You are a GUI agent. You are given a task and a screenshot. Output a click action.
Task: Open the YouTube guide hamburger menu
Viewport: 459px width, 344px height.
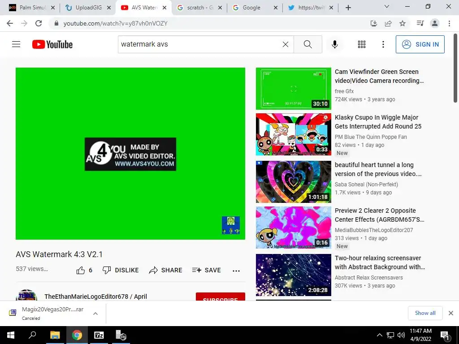coord(16,44)
